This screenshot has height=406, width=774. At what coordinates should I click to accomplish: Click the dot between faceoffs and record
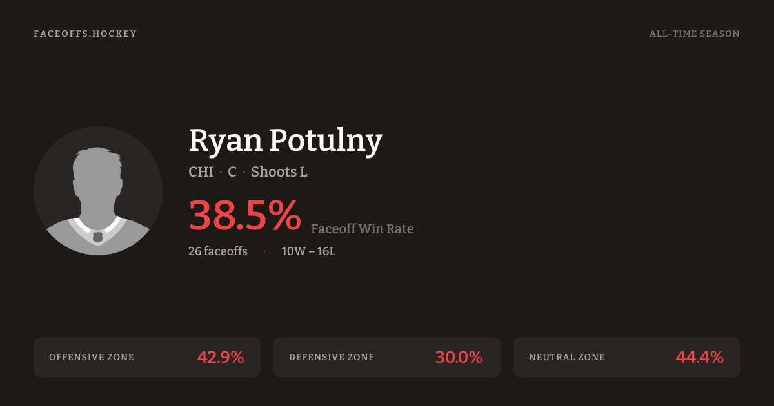264,251
